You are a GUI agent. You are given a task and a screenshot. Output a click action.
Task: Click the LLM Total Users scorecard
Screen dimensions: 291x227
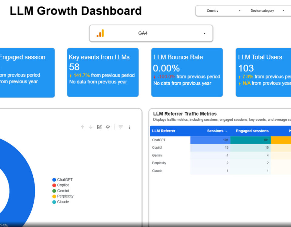coord(263,72)
